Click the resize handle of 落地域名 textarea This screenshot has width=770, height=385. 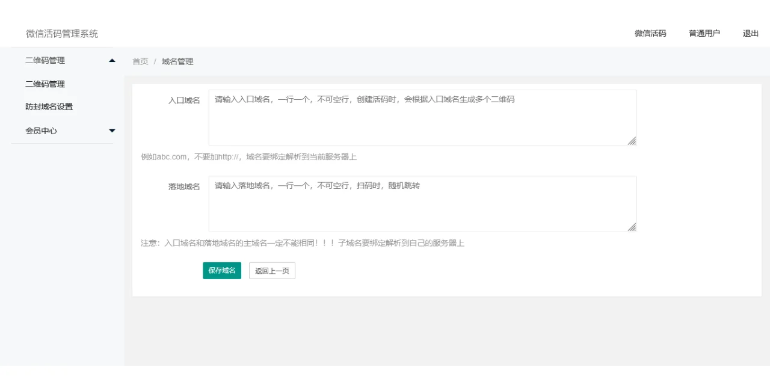(x=632, y=227)
